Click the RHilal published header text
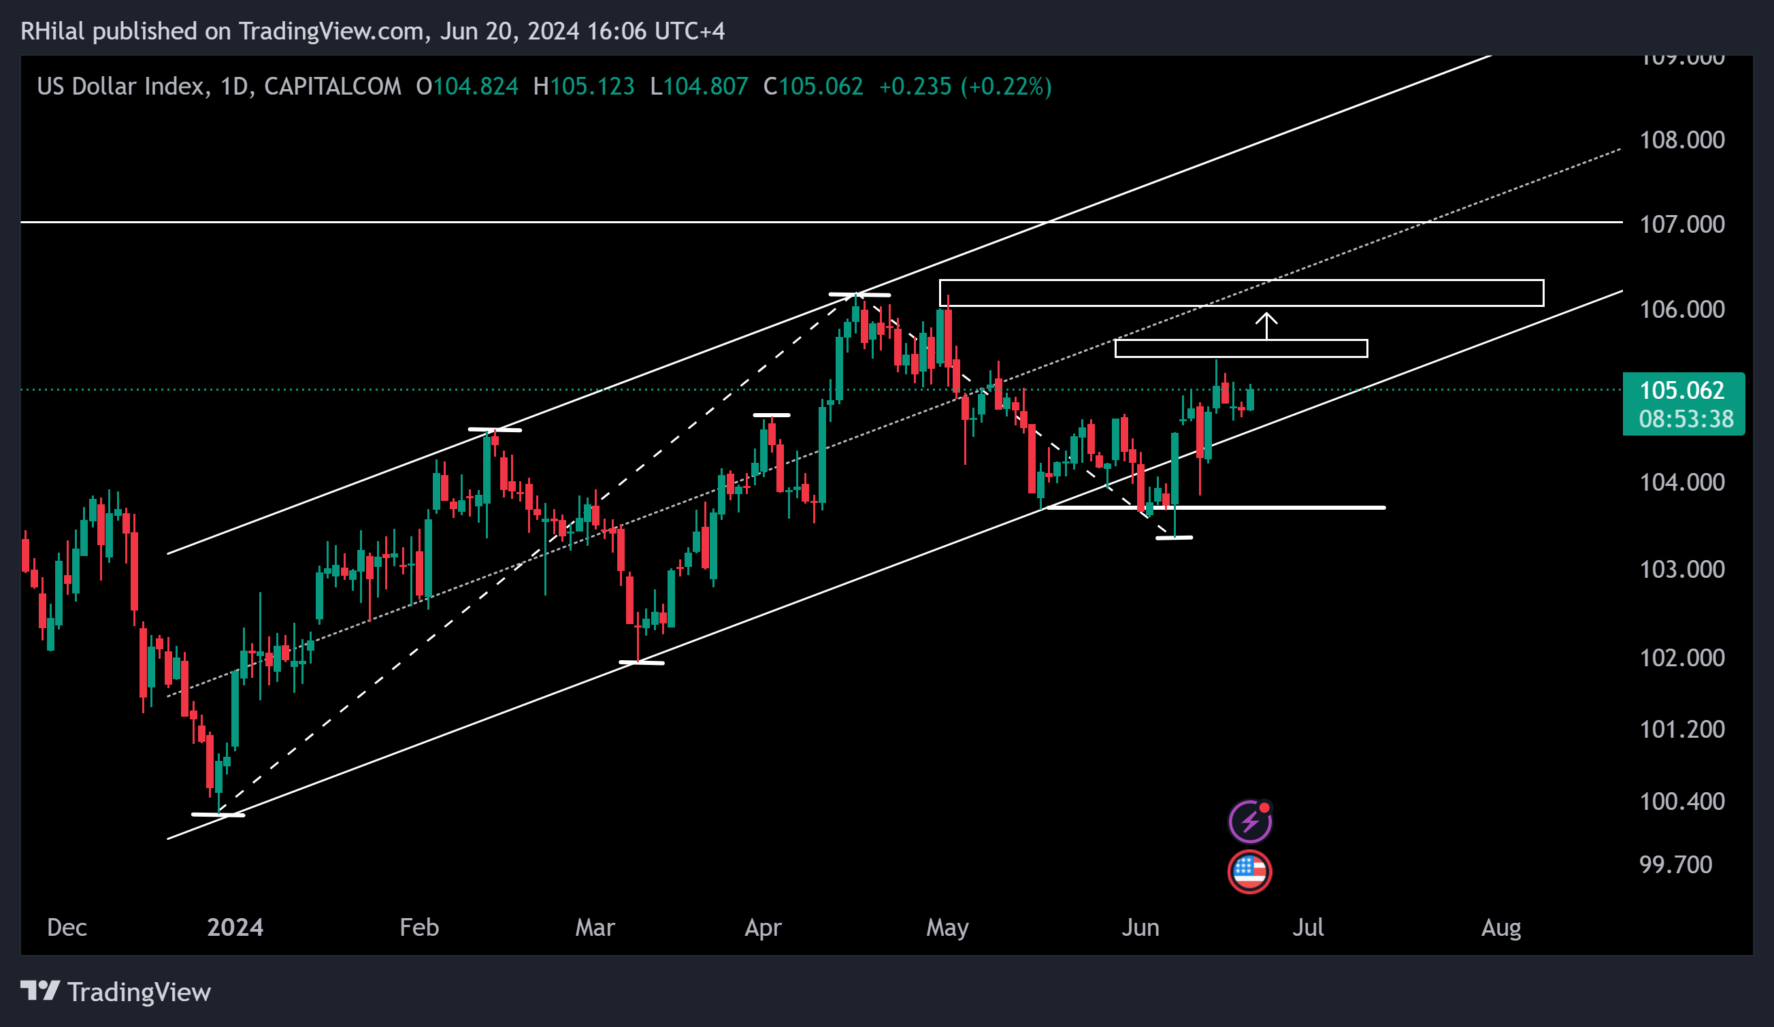Viewport: 1774px width, 1027px height. [372, 32]
